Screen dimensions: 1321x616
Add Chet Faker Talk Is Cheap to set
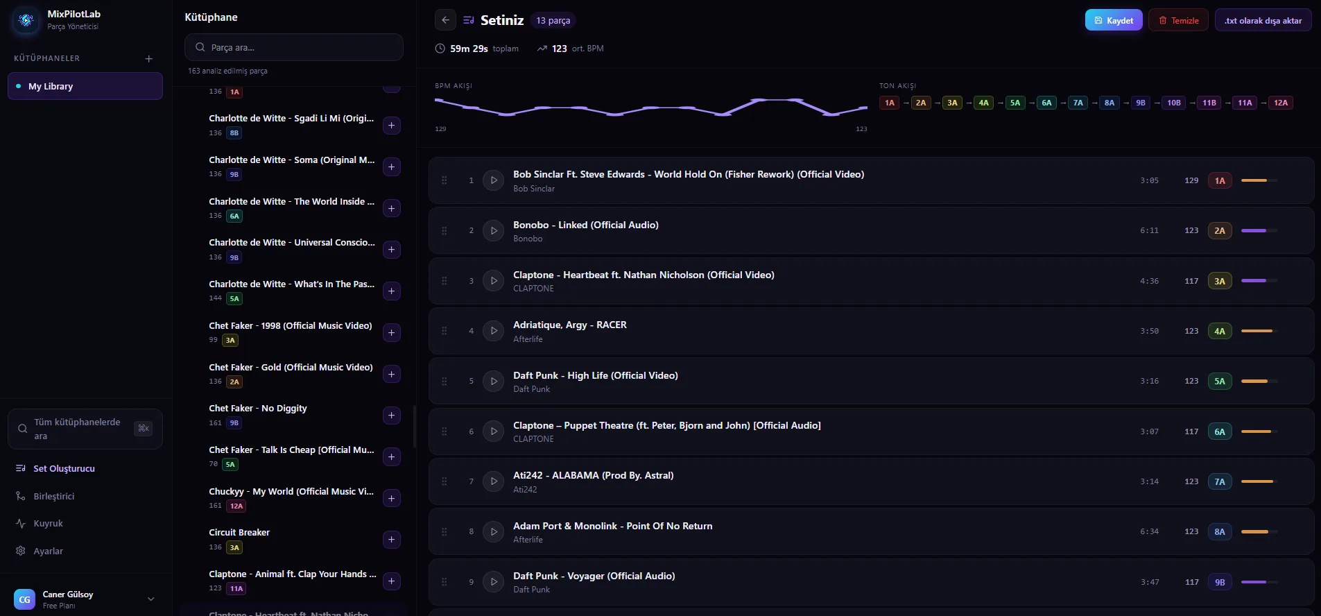(x=392, y=457)
